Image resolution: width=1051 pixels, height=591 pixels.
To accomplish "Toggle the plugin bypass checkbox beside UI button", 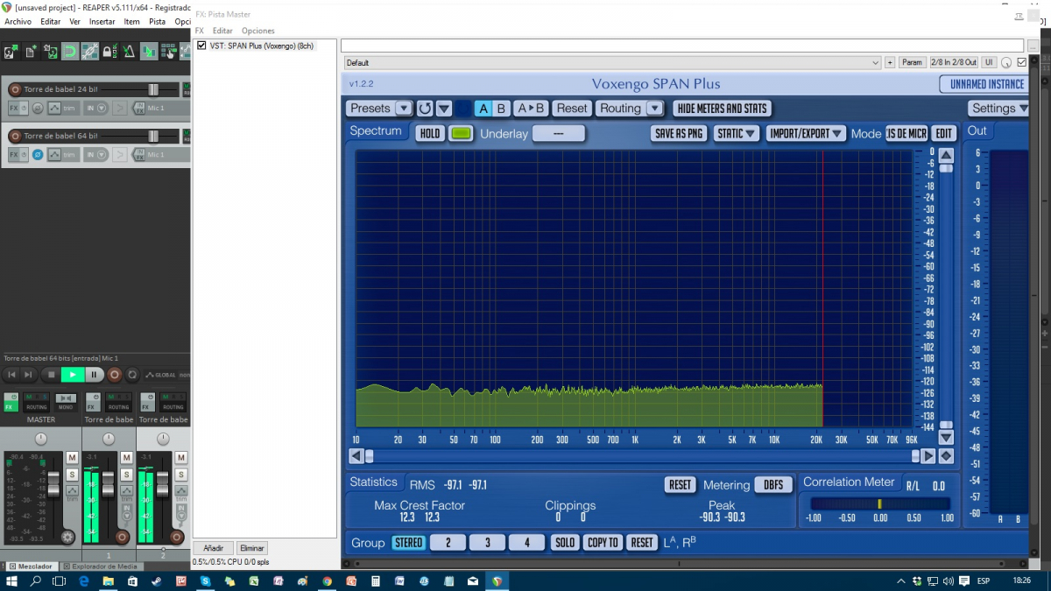I will tap(1022, 62).
